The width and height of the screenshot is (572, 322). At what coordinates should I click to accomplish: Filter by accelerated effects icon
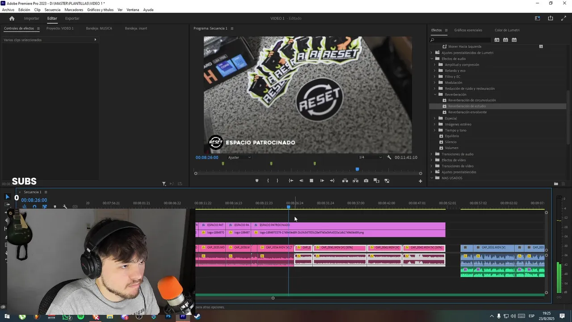point(496,40)
